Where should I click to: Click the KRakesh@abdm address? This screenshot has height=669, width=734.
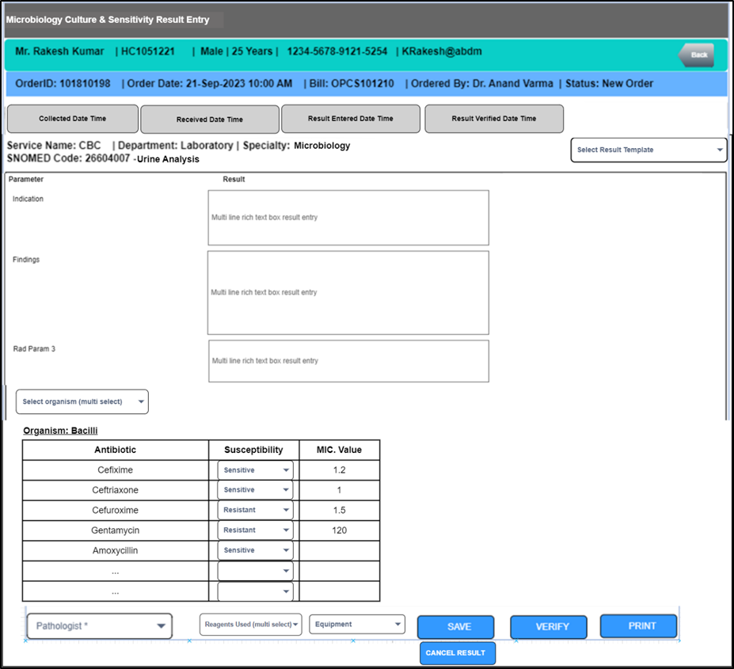[442, 51]
